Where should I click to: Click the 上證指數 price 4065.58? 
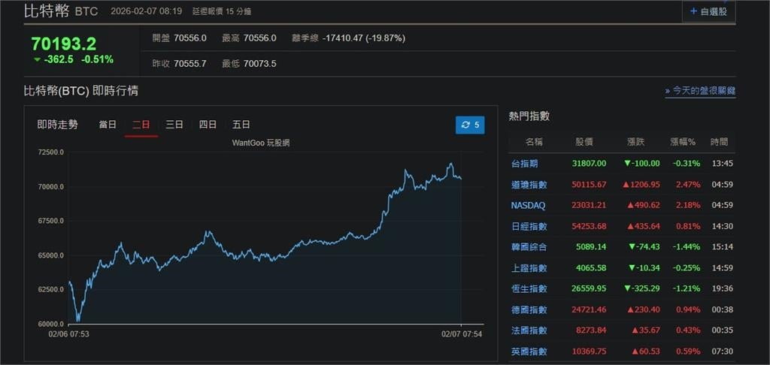point(592,268)
